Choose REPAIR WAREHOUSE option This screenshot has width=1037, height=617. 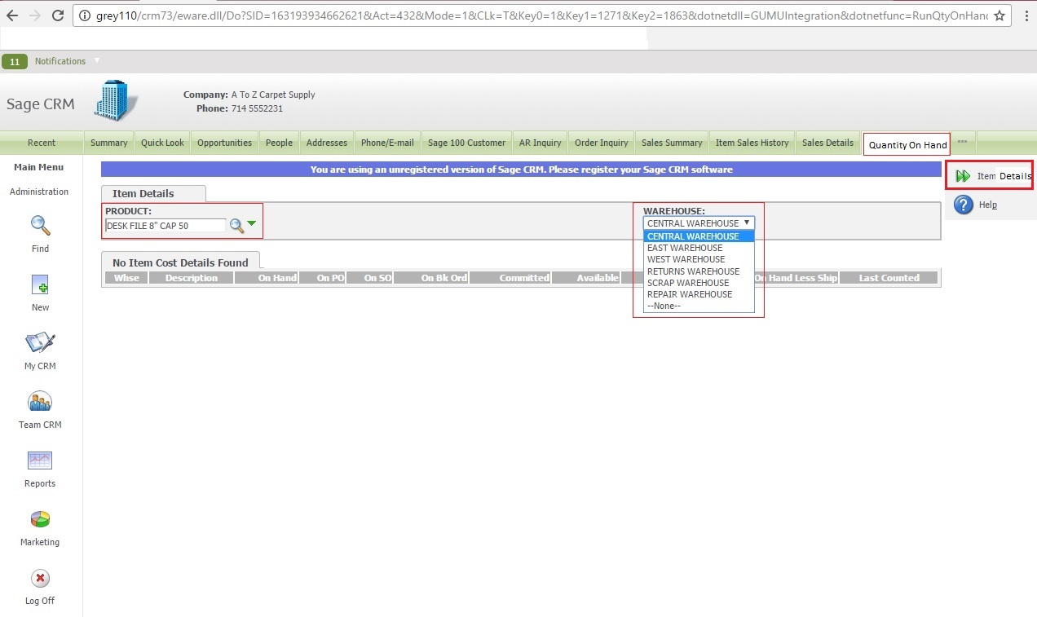[x=699, y=294]
